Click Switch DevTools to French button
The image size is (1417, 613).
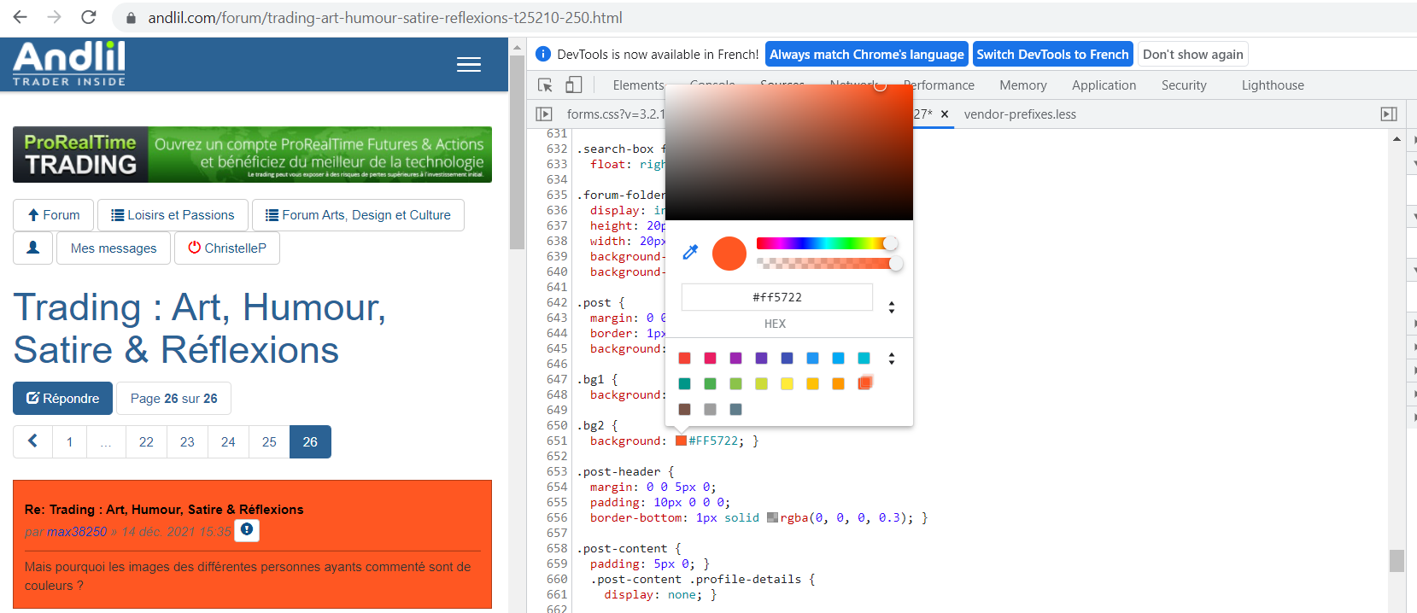pos(1052,55)
